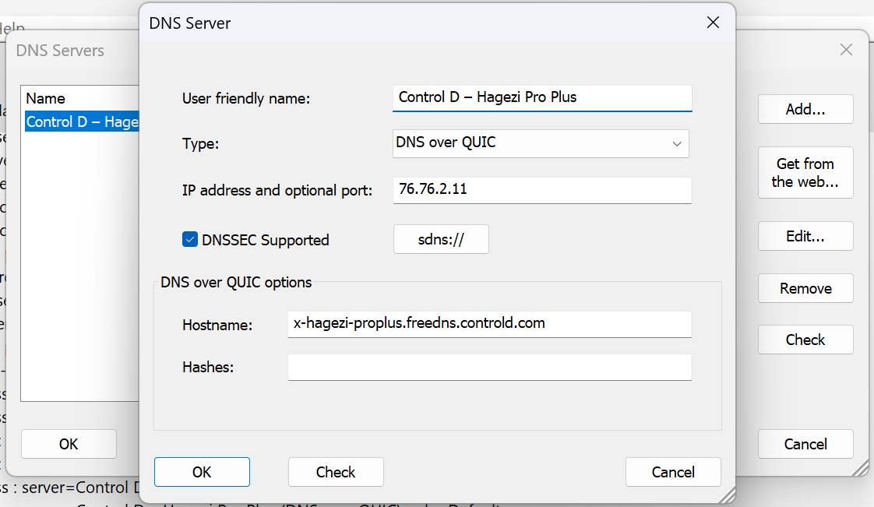This screenshot has height=507, width=874.
Task: Select the Control D – Hage list row
Action: (x=81, y=121)
